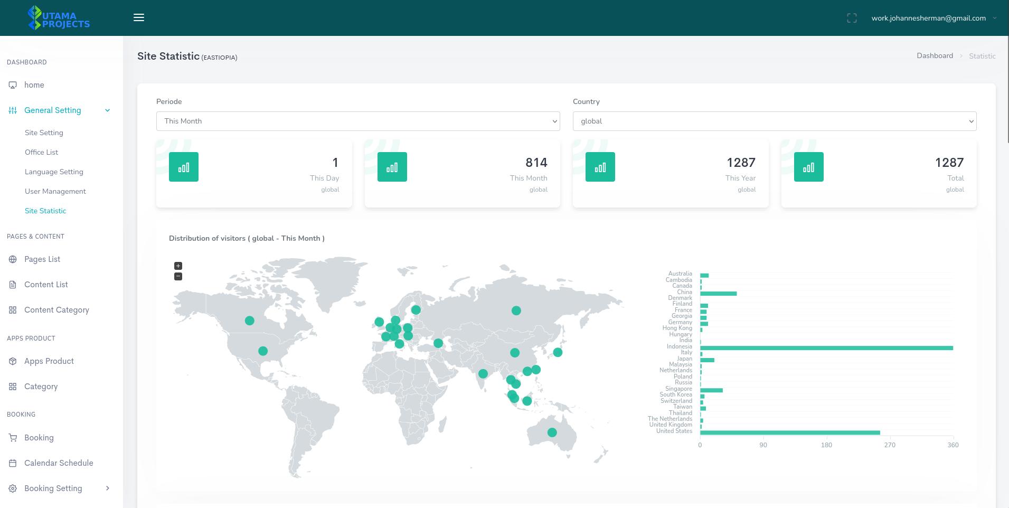The width and height of the screenshot is (1009, 508).
Task: Click the Booking cart icon
Action: 13,438
